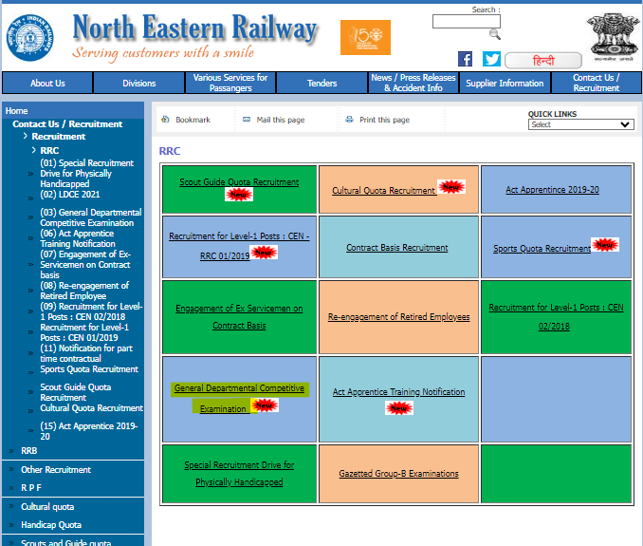Click the search magnifier icon

[x=495, y=34]
